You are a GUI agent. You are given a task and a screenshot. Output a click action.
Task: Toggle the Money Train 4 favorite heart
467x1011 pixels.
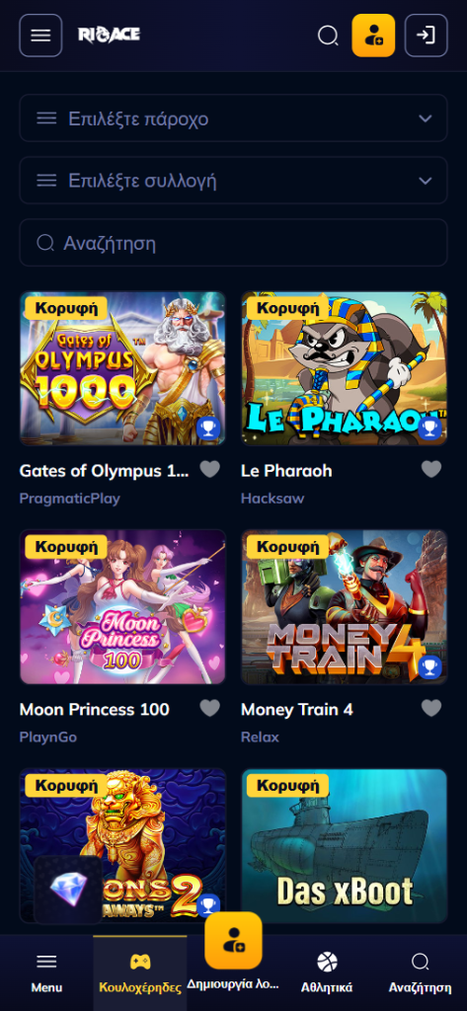[x=431, y=709]
